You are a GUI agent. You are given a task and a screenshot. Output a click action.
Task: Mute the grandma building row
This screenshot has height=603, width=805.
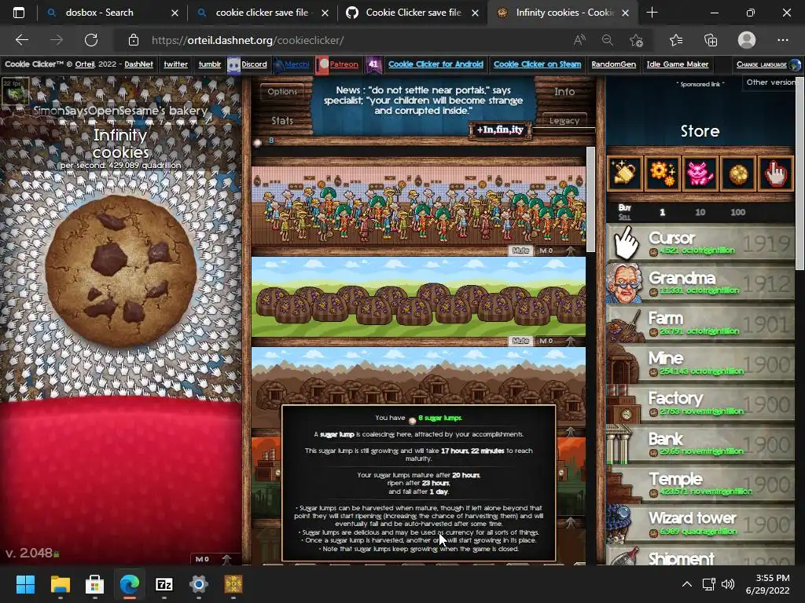click(520, 250)
